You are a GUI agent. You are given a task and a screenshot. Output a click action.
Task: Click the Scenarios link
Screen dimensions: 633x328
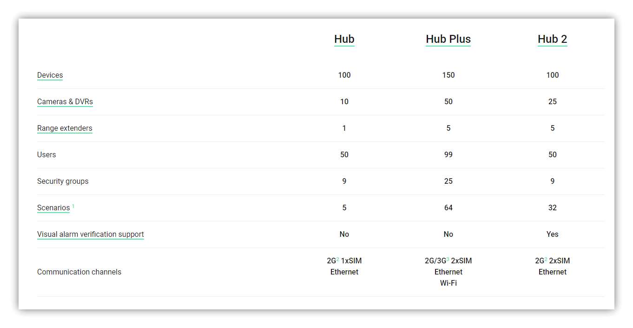(53, 208)
